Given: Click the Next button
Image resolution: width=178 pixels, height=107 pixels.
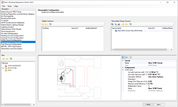Looking at the screenshot, I should [x=159, y=105].
